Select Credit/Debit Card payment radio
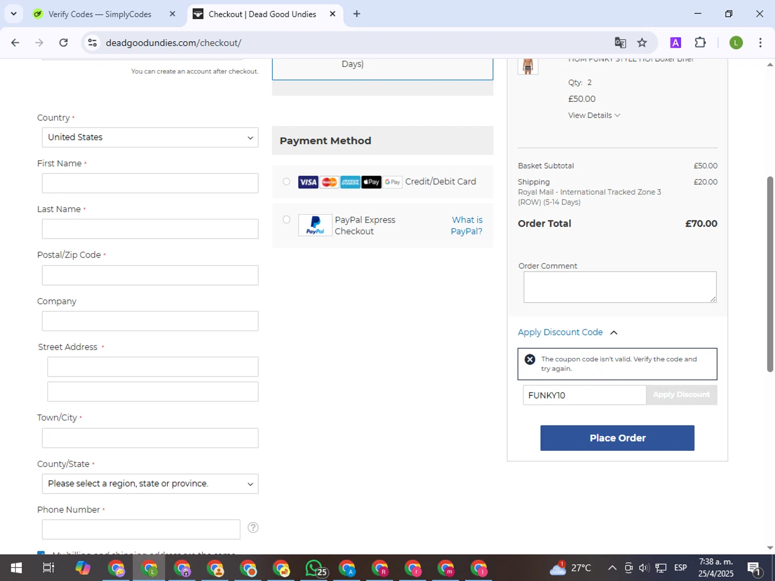This screenshot has height=581, width=775. (286, 181)
